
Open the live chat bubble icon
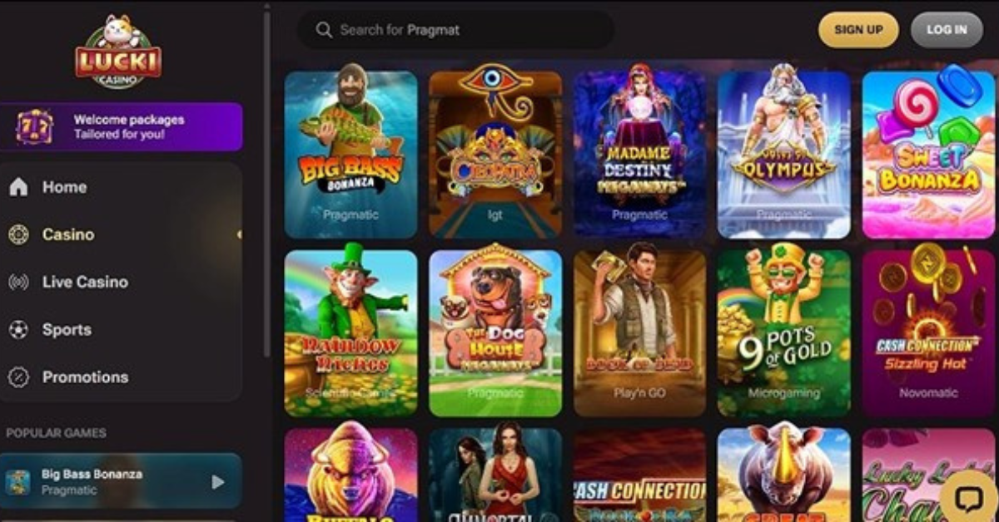coord(970,499)
